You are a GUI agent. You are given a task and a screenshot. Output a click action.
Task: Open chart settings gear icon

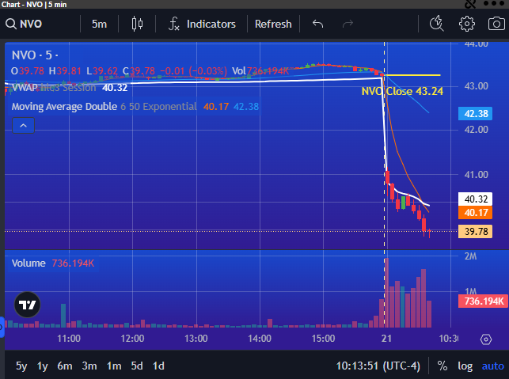(x=466, y=24)
